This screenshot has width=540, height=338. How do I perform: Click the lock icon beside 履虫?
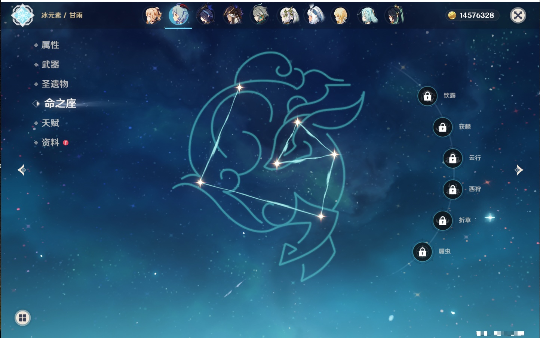point(422,252)
